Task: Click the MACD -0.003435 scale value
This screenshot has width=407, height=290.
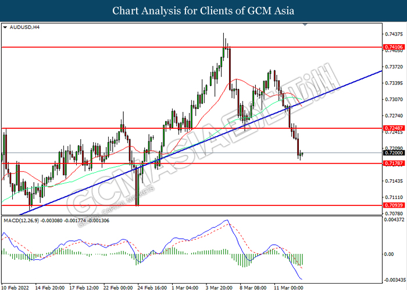Action: 394,280
